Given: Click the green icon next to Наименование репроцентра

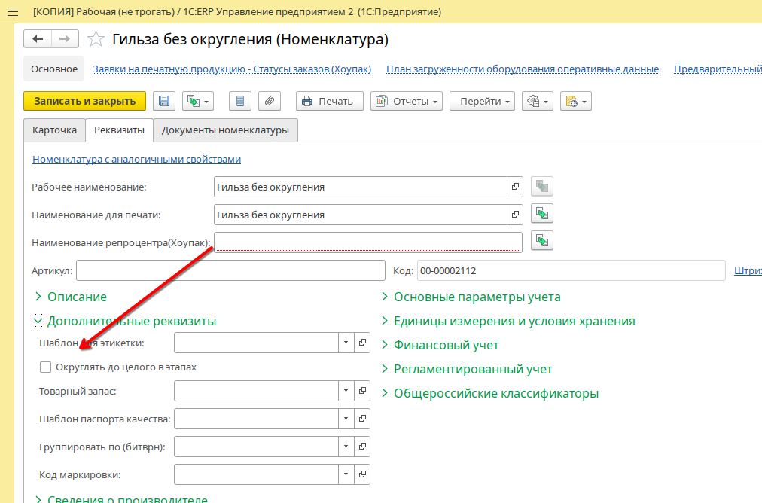Looking at the screenshot, I should click(542, 241).
